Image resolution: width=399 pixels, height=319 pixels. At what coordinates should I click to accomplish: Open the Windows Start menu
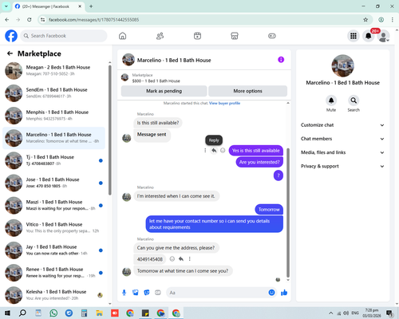(x=7, y=313)
